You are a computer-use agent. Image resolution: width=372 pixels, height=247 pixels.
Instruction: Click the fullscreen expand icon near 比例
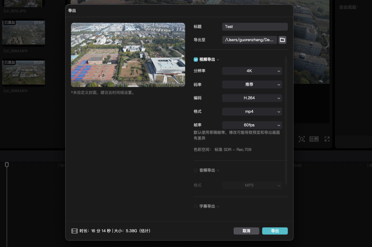[x=327, y=139]
